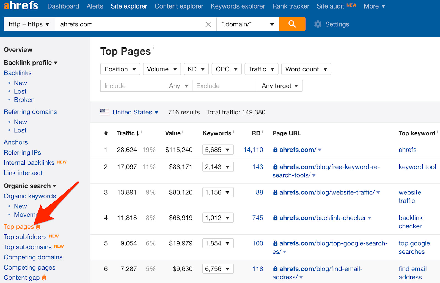
Task: Expand keywords dropdown showing 1,854
Action: 218,243
